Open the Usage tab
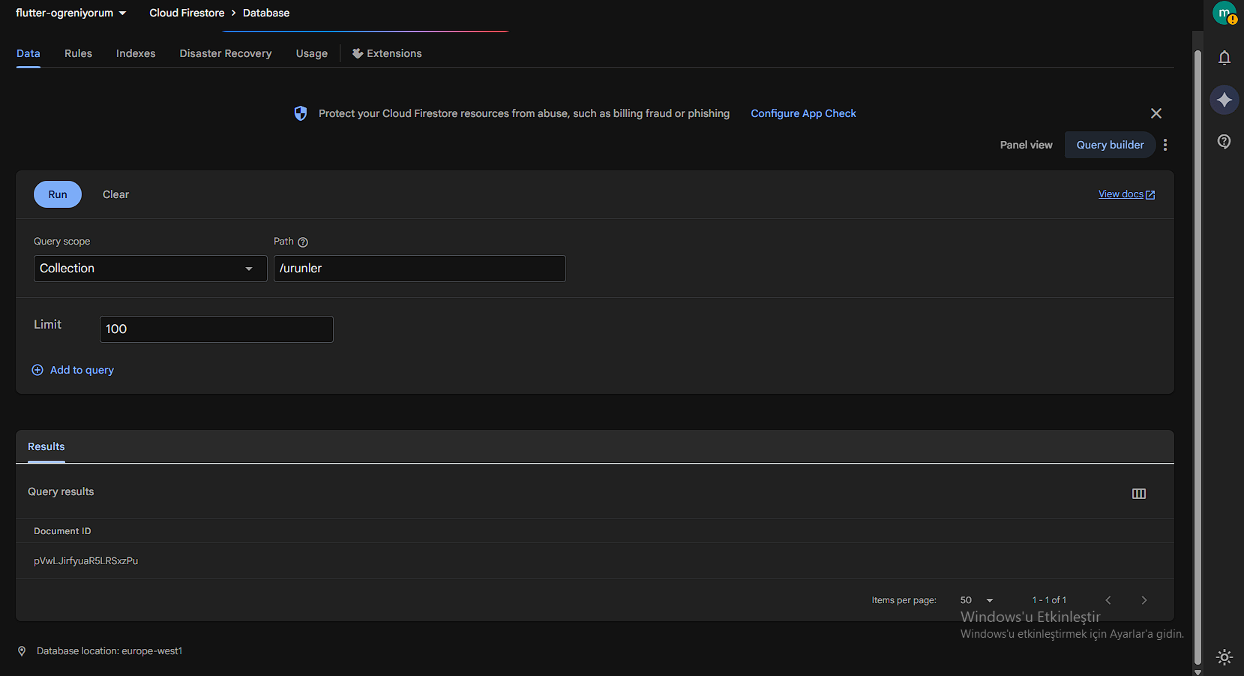 (312, 53)
